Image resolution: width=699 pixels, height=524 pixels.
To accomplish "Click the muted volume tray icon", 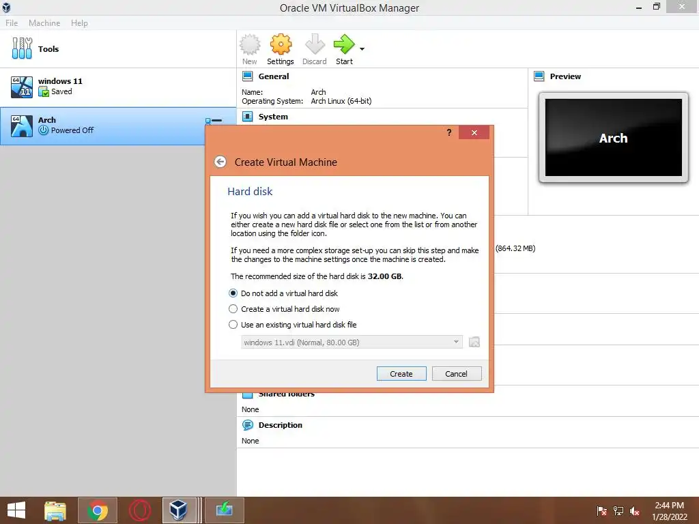I will [635, 511].
